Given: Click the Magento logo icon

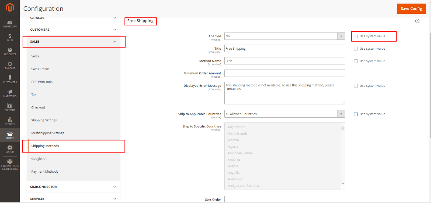Looking at the screenshot, I should click(x=10, y=7).
